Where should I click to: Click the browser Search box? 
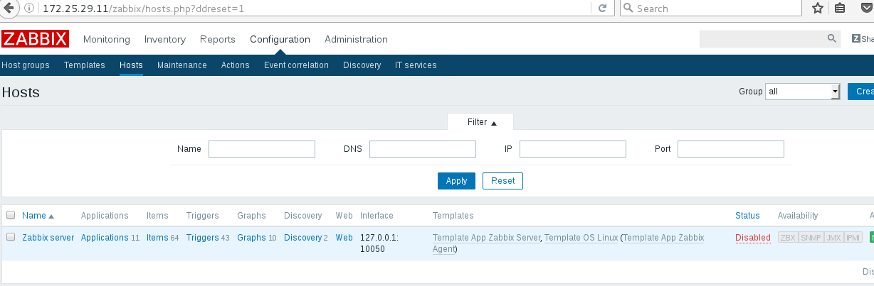[x=712, y=9]
